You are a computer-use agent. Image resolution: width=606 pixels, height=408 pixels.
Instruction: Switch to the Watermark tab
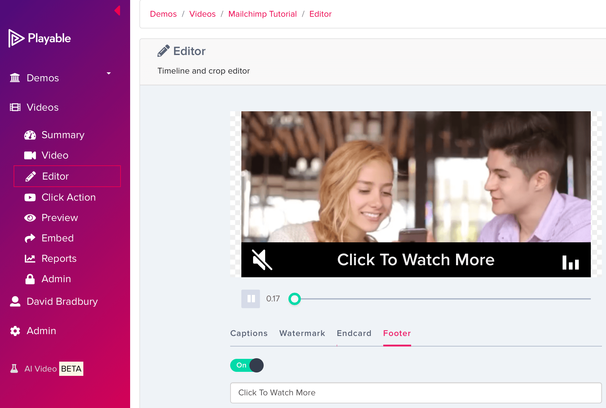(302, 333)
